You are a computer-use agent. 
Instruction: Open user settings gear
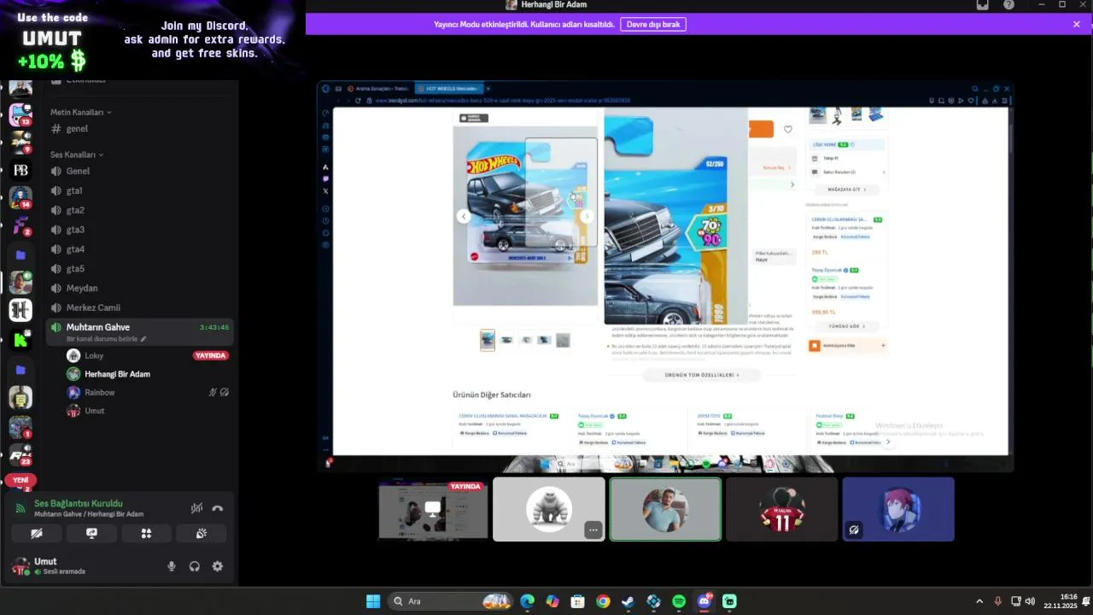pos(218,566)
